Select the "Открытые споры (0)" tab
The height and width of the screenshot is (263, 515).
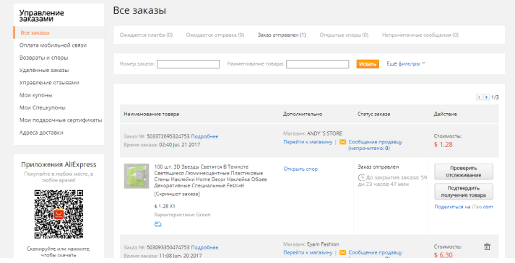344,35
